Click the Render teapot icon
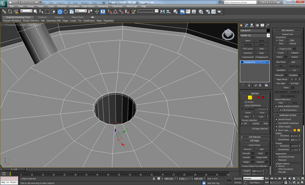This screenshot has width=305, height=185. pyautogui.click(x=220, y=11)
